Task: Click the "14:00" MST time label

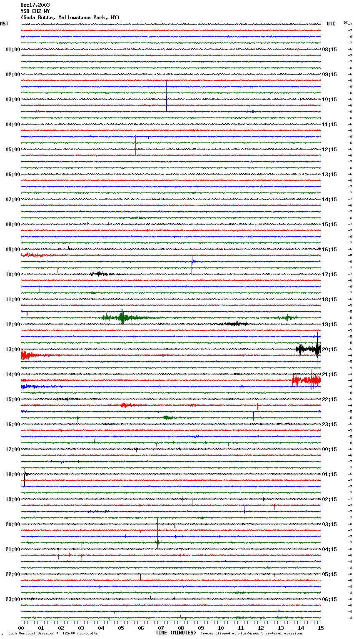Action: (x=13, y=374)
